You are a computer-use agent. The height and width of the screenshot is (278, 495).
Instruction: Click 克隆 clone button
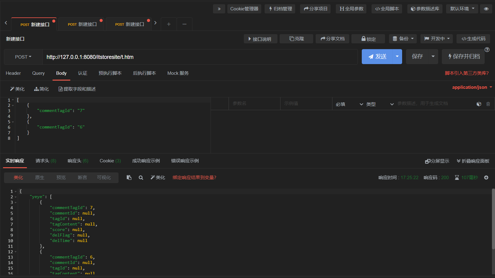coord(296,39)
